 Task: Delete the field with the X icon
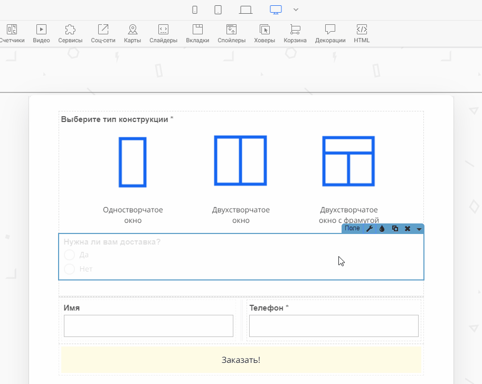408,229
